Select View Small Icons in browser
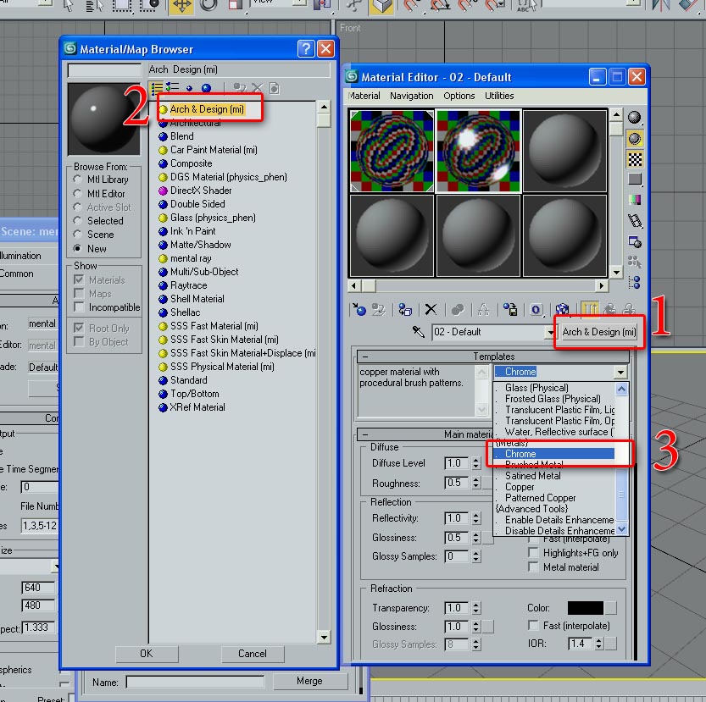 (x=189, y=88)
